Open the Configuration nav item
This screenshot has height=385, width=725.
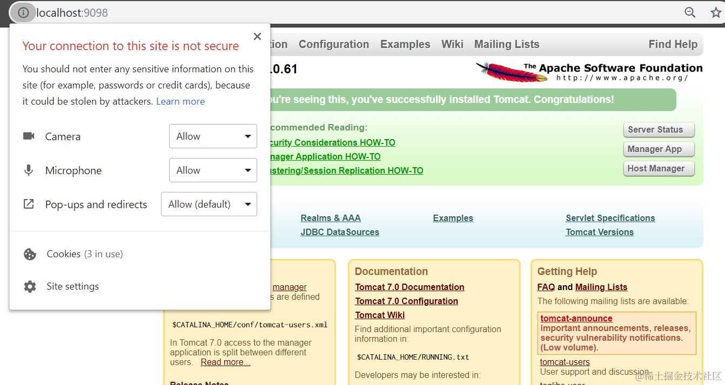tap(334, 44)
